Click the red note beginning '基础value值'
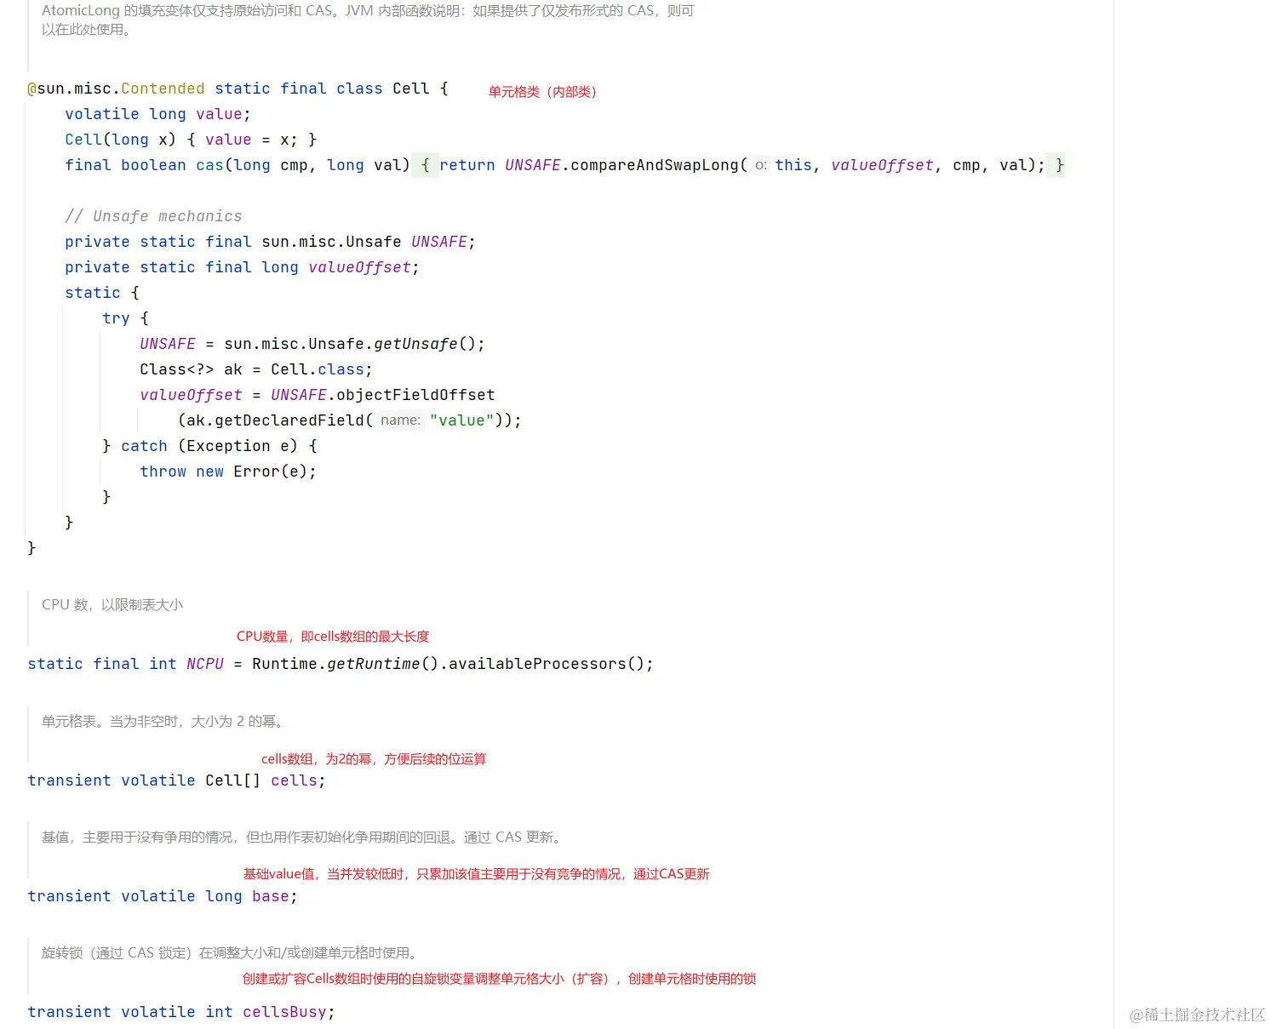1271x1029 pixels. pyautogui.click(x=476, y=874)
